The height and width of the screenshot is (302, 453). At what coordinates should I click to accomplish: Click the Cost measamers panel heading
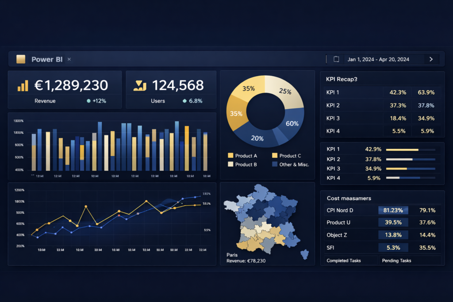(x=349, y=199)
